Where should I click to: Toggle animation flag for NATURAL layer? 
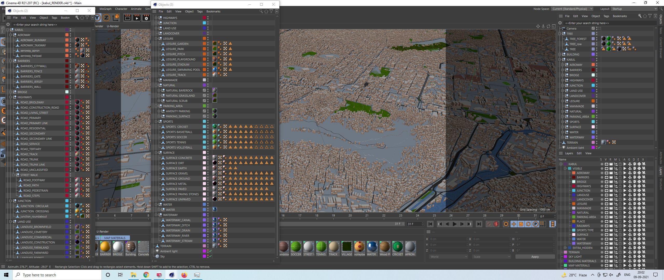[x=625, y=213]
